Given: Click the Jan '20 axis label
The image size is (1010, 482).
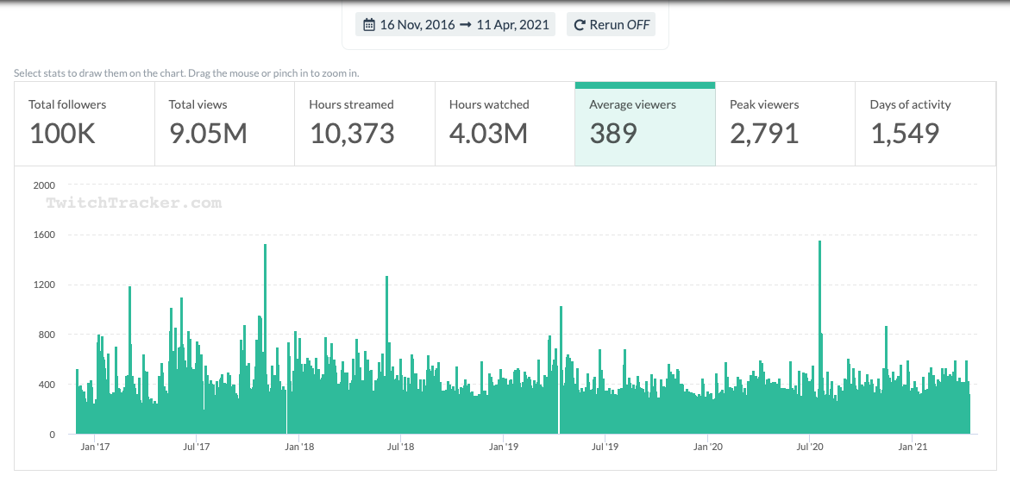Looking at the screenshot, I should 708,447.
